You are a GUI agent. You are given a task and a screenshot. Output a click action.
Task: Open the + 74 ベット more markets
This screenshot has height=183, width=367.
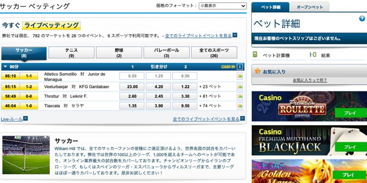[210, 106]
